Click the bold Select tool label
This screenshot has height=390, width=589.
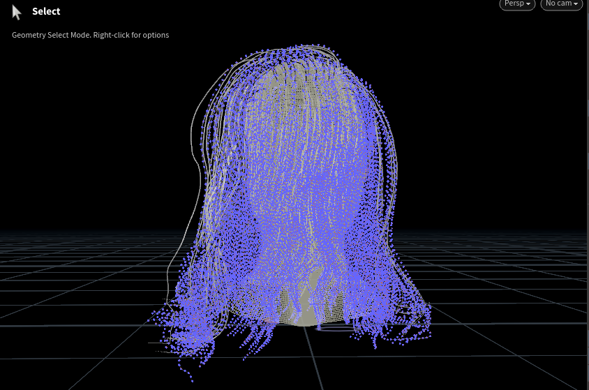[x=46, y=11]
